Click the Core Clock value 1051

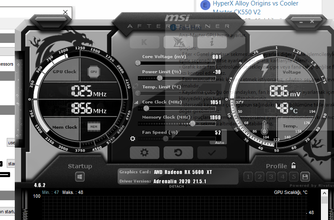[x=215, y=102]
